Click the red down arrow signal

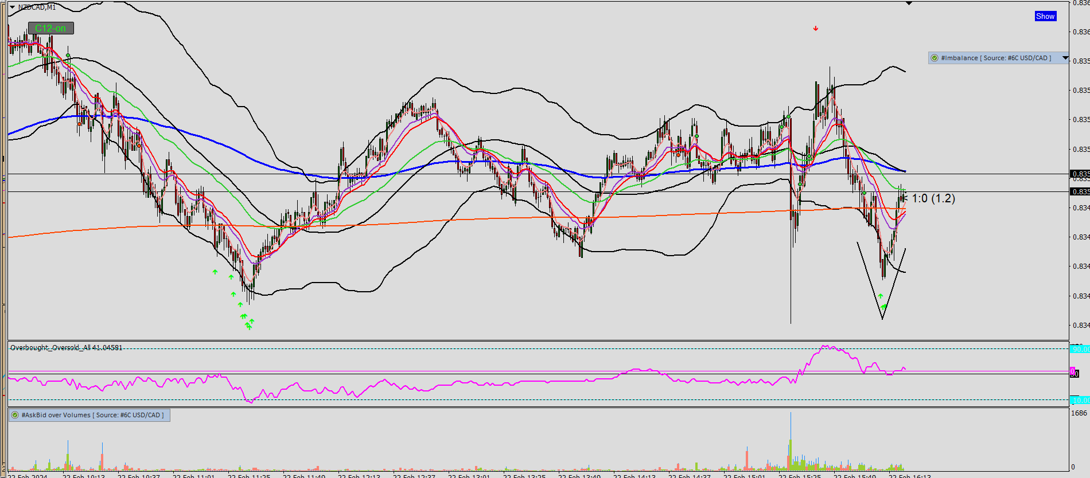816,28
